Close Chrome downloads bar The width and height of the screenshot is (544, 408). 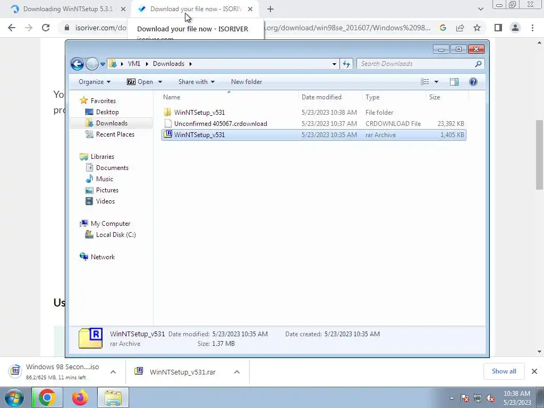click(534, 371)
